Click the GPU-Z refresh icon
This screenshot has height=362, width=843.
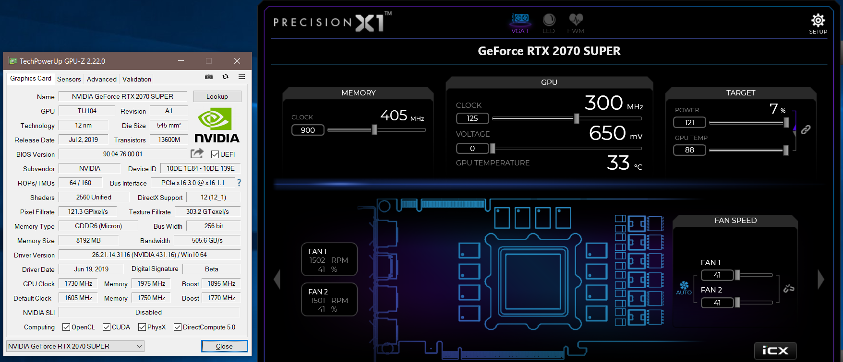click(225, 77)
